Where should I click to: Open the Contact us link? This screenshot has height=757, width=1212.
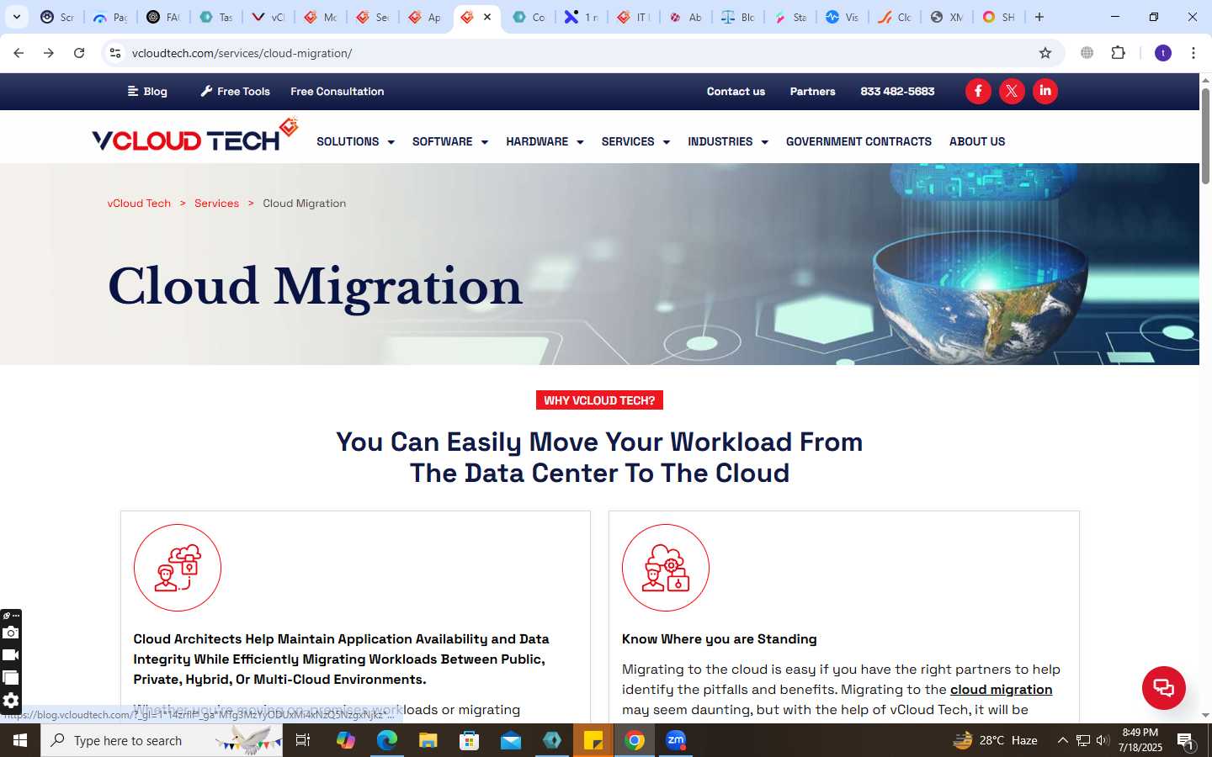pos(736,91)
